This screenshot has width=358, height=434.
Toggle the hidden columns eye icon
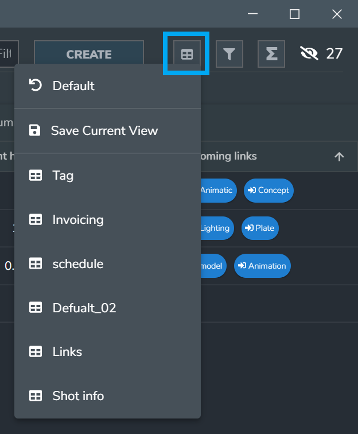309,54
